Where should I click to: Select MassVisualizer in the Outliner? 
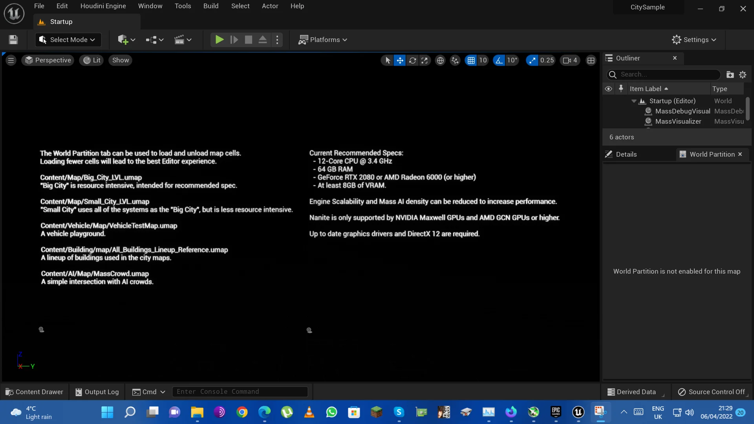coord(678,121)
